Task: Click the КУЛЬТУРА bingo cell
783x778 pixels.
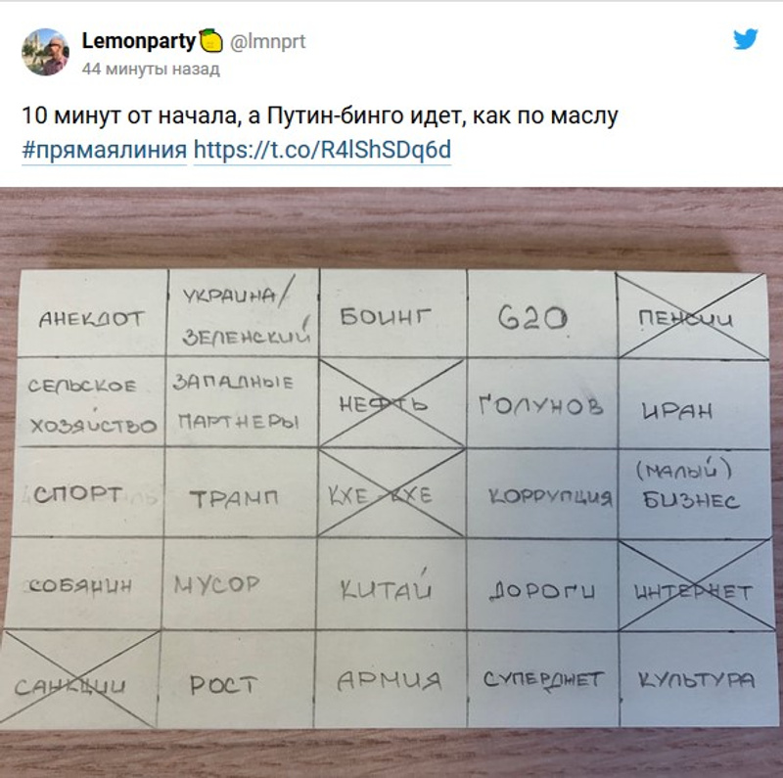Action: pyautogui.click(x=696, y=679)
